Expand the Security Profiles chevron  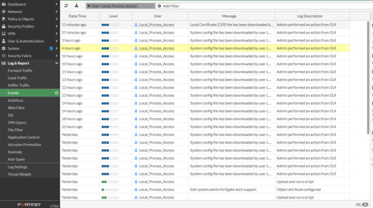point(57,26)
